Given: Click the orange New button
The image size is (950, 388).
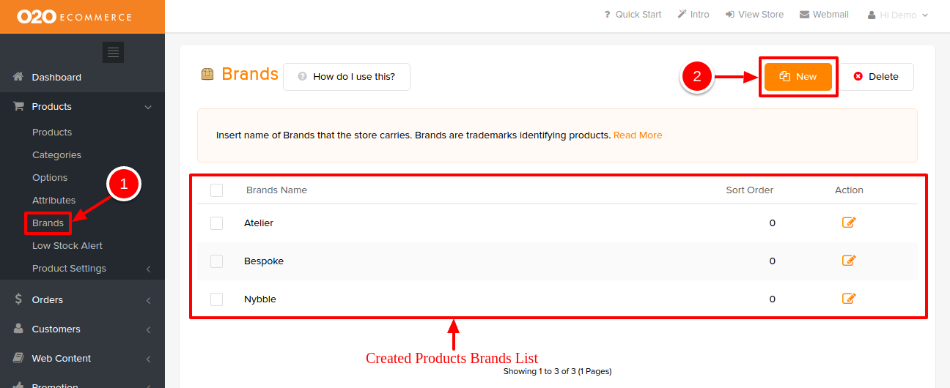Looking at the screenshot, I should click(798, 76).
